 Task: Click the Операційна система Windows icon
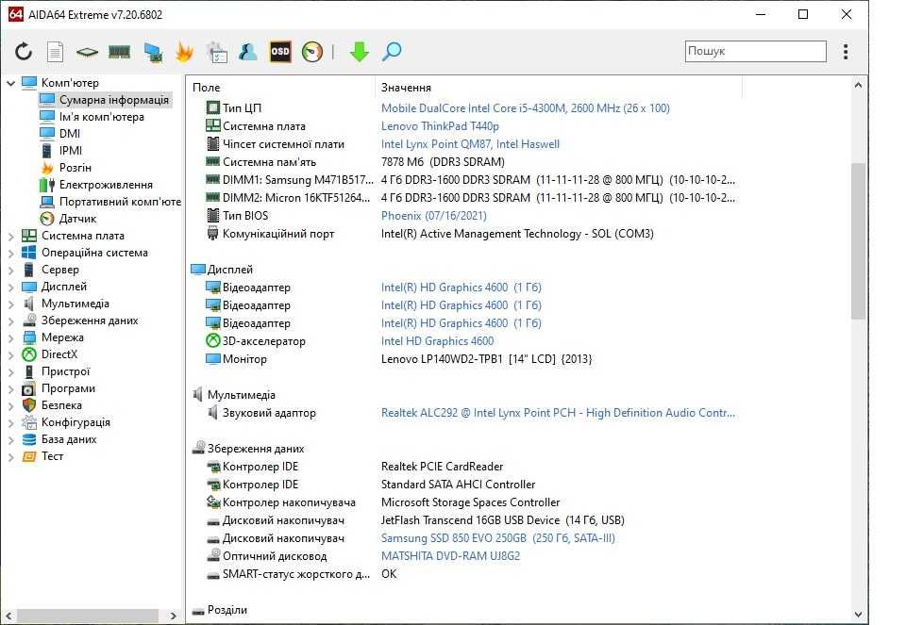(29, 253)
